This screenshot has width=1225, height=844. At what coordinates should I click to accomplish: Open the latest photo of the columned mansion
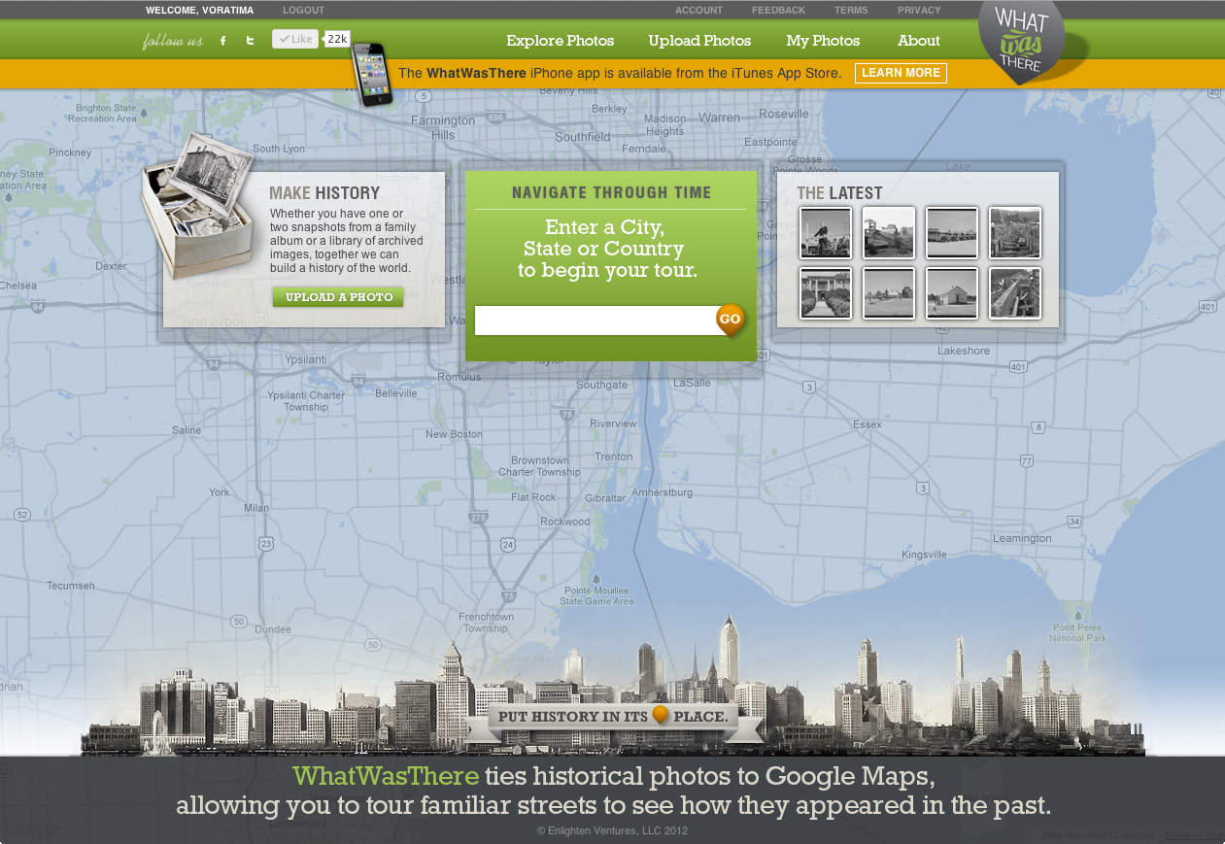[826, 293]
